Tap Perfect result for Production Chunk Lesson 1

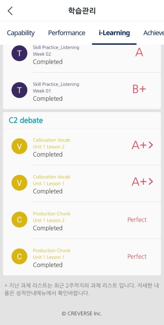pos(137,257)
